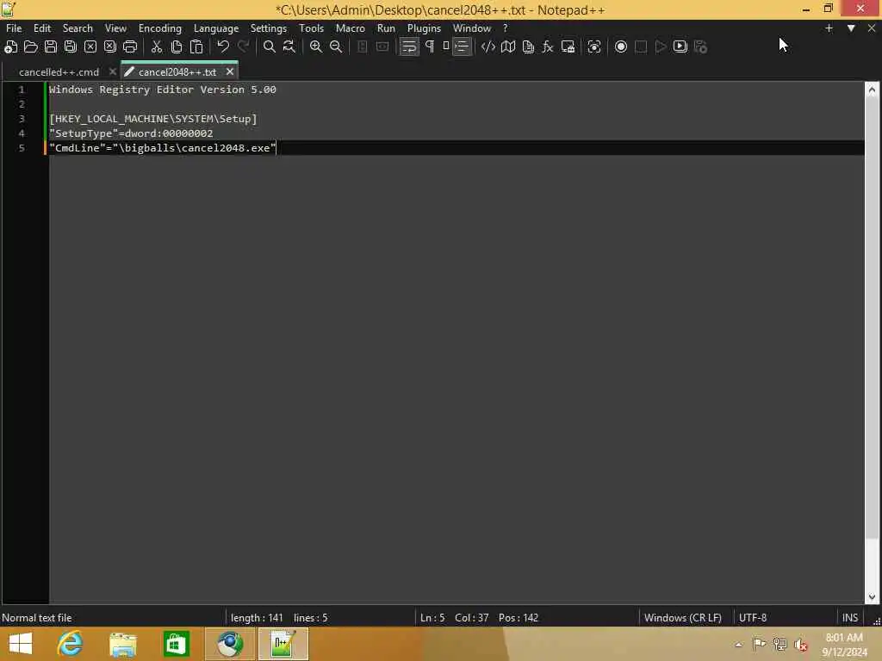Screen dimensions: 882x661
Task: Open the Windows Start button
Action: tap(21, 644)
